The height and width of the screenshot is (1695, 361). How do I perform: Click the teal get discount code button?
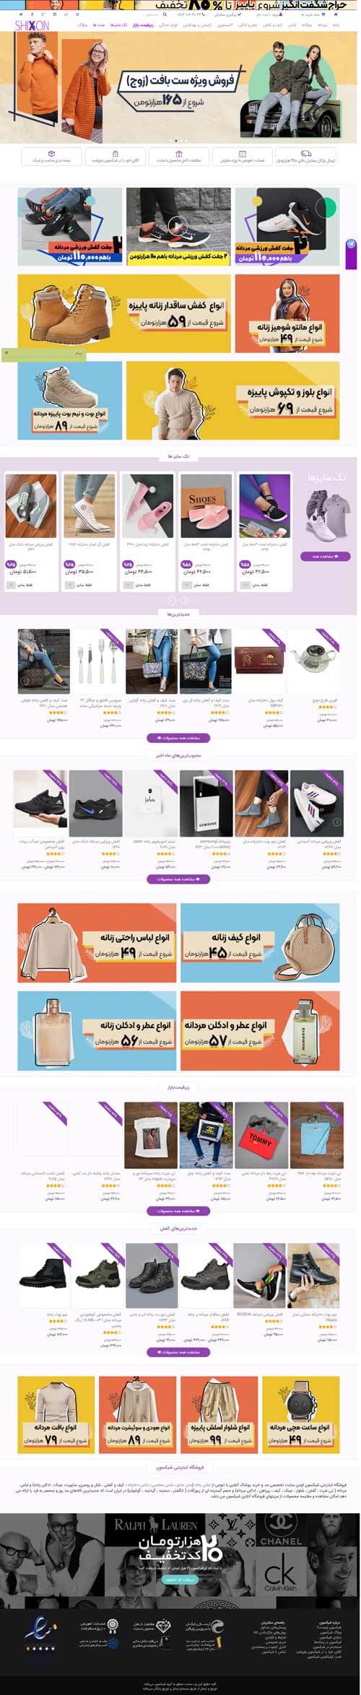178,1578
